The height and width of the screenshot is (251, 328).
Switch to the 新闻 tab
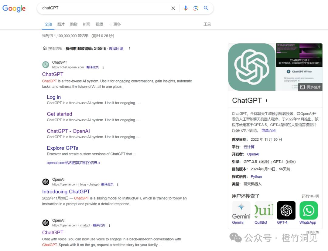tap(86, 24)
